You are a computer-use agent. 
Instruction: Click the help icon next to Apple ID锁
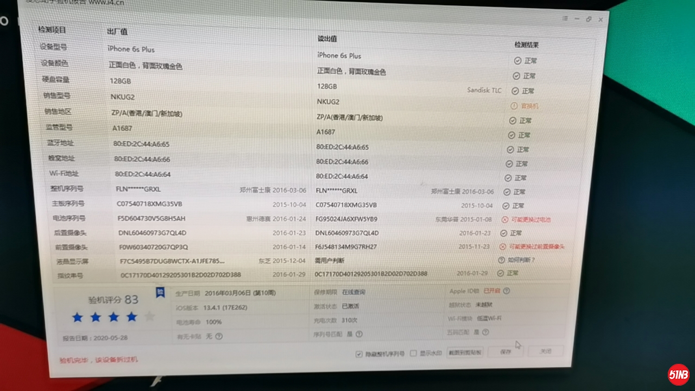[x=506, y=291]
